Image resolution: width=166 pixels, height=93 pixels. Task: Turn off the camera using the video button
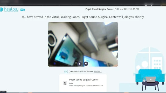tap(86, 64)
